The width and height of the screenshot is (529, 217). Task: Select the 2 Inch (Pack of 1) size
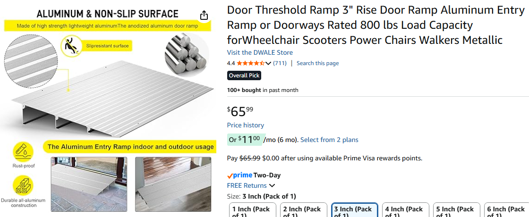click(302, 211)
